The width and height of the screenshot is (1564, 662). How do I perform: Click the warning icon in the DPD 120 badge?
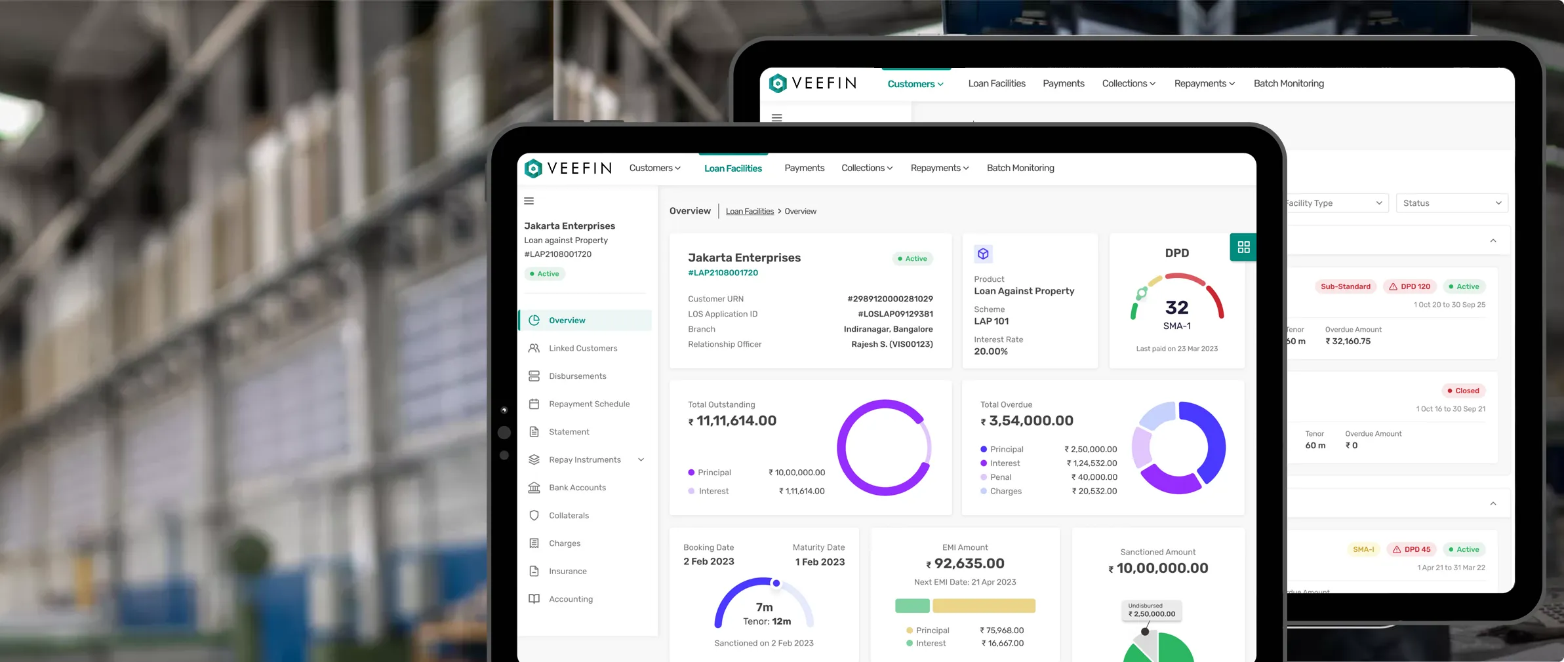1393,286
